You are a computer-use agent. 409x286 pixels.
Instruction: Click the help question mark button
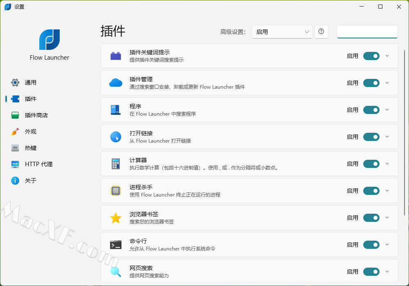tap(321, 32)
